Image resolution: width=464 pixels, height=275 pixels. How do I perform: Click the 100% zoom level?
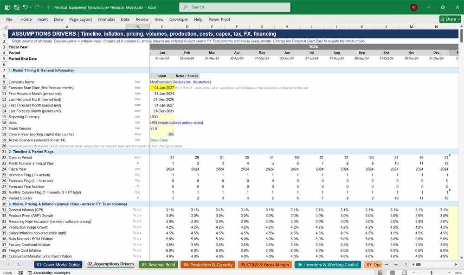pyautogui.click(x=458, y=273)
